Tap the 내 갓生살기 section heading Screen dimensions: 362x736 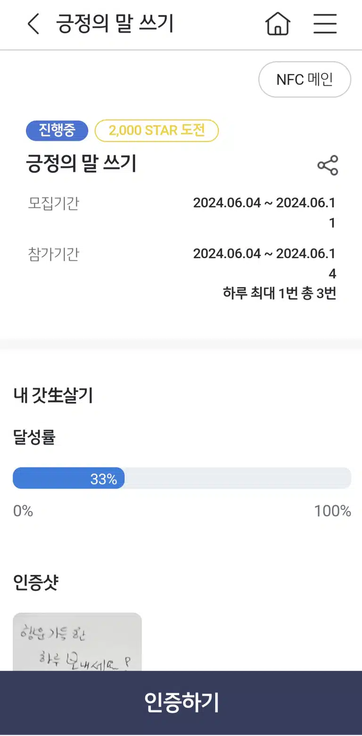53,396
